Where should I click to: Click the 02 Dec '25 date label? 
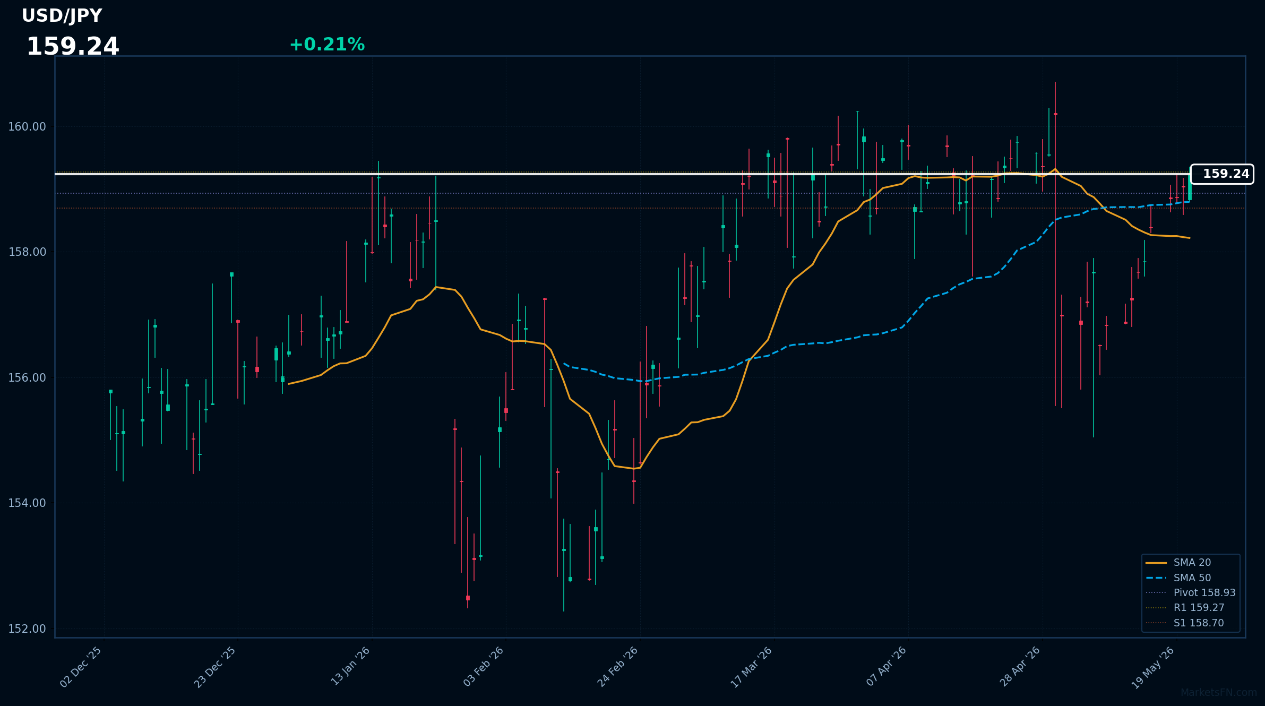coord(81,667)
